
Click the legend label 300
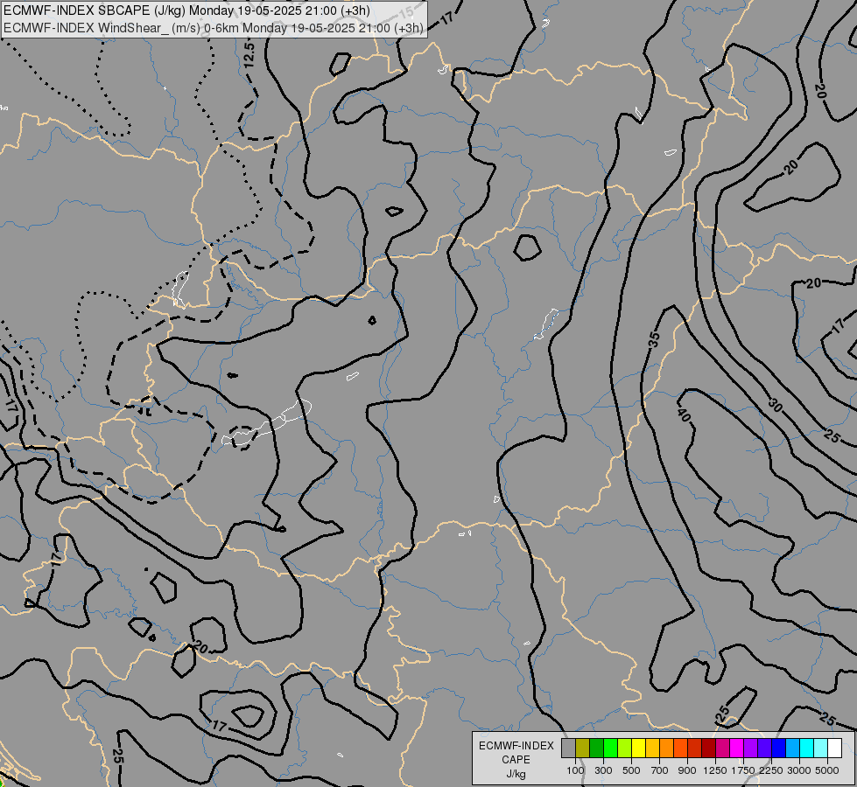[x=603, y=770]
